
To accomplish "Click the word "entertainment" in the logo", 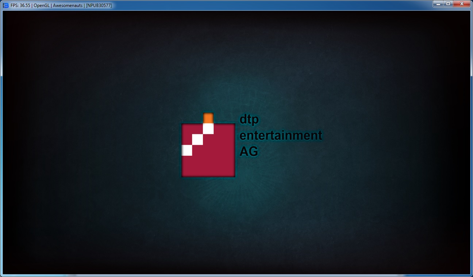I will click(x=281, y=136).
